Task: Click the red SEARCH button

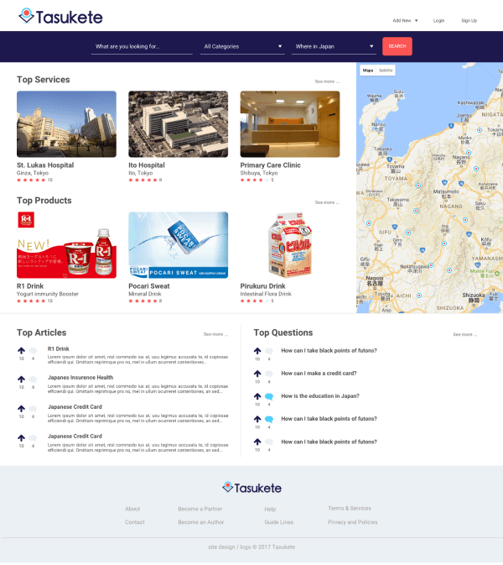Action: [x=397, y=46]
